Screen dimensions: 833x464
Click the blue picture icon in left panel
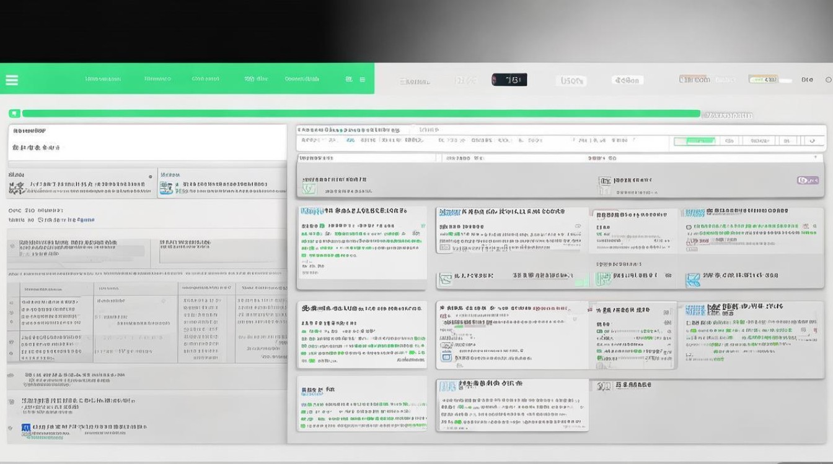pyautogui.click(x=166, y=188)
